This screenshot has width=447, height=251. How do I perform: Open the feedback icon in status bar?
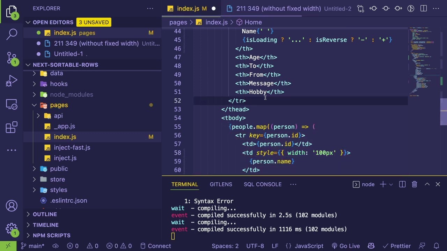422,246
